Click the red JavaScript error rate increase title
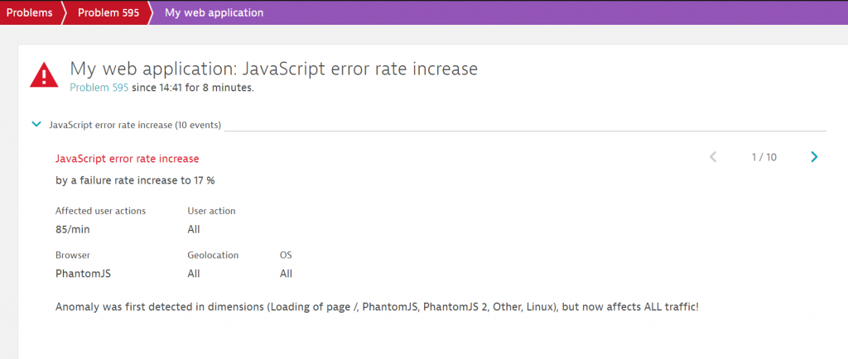The image size is (848, 359). click(x=127, y=158)
